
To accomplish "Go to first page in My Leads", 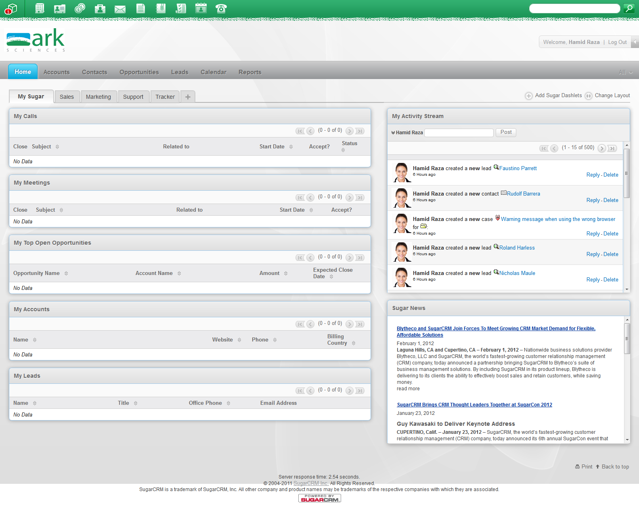I will coord(300,391).
